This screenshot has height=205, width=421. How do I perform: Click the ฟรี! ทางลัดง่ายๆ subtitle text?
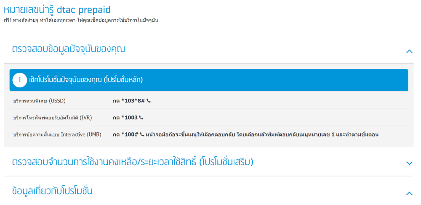80,20
